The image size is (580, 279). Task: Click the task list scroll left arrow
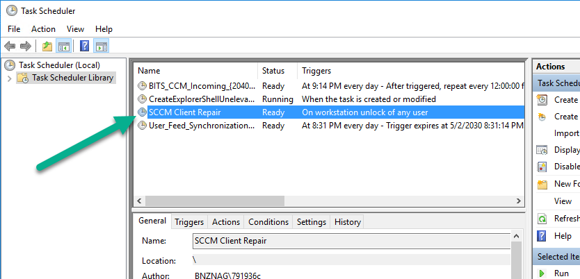[x=140, y=201]
